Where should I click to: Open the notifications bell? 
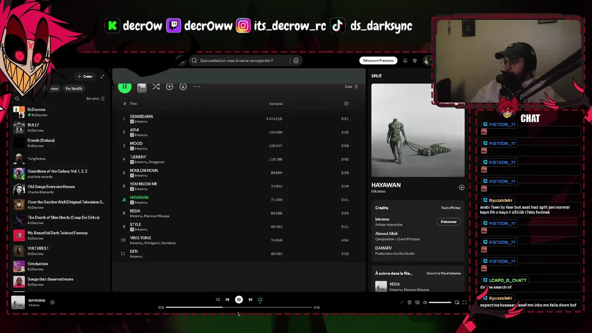click(405, 61)
